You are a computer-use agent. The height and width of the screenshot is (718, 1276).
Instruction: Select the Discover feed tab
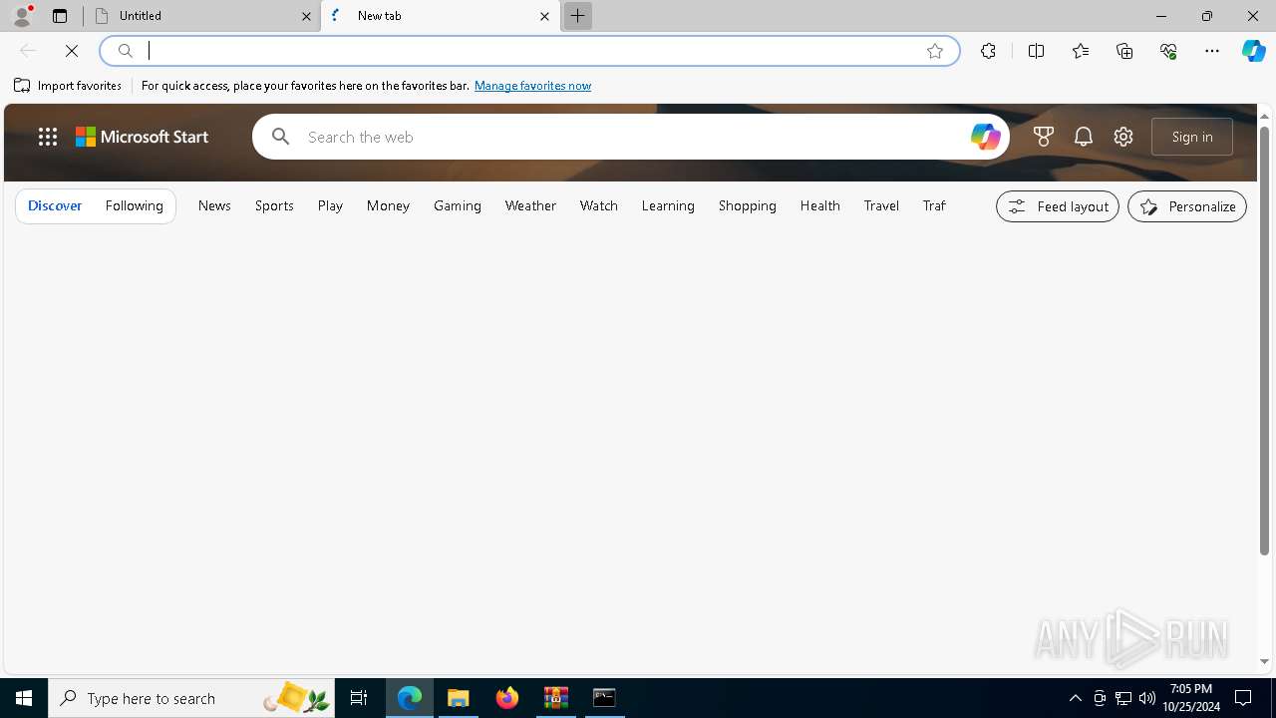click(x=55, y=205)
